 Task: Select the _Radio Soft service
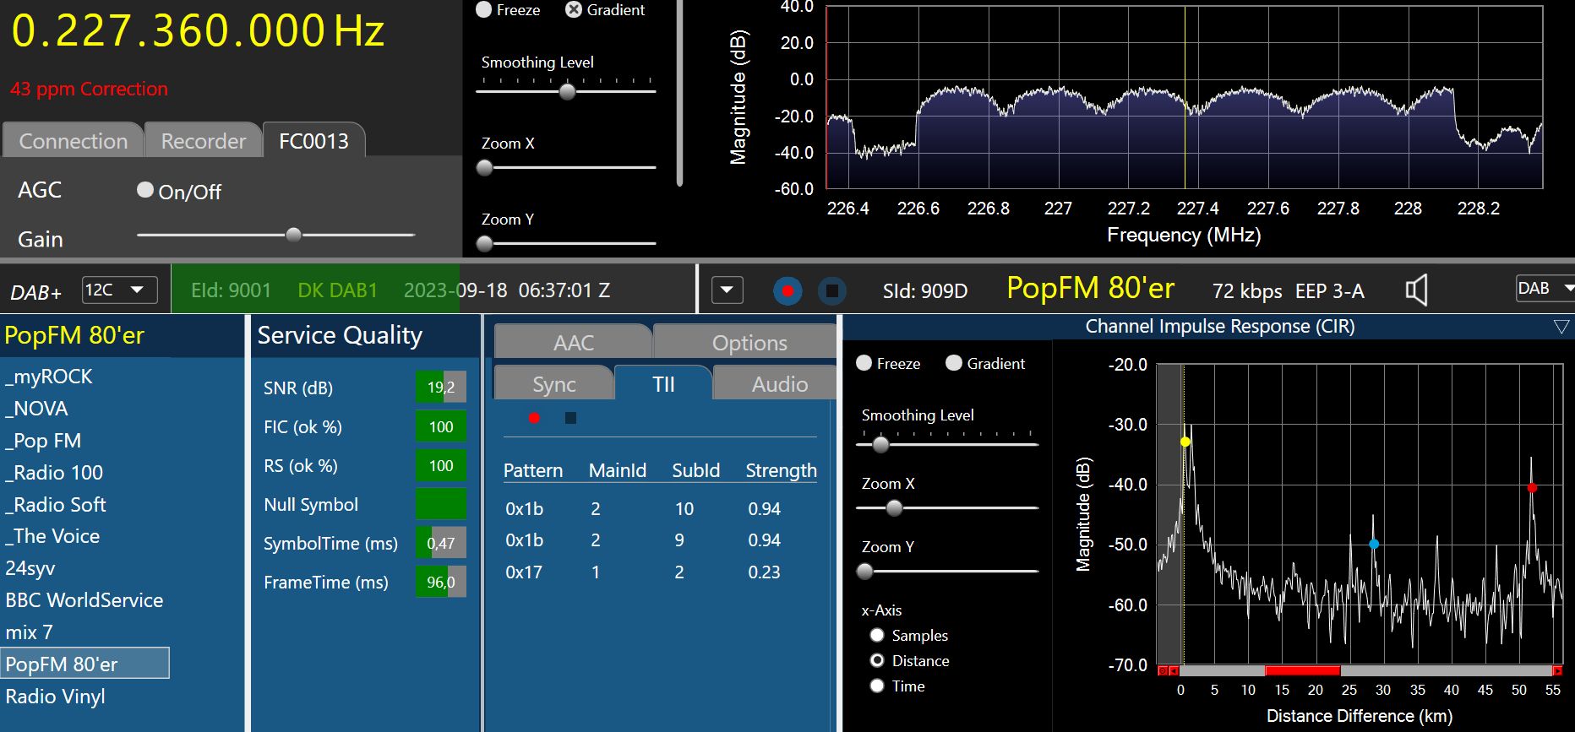tap(56, 505)
